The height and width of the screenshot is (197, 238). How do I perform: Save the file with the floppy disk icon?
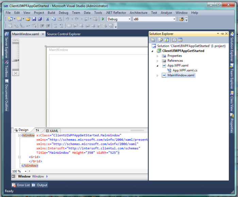[34, 19]
